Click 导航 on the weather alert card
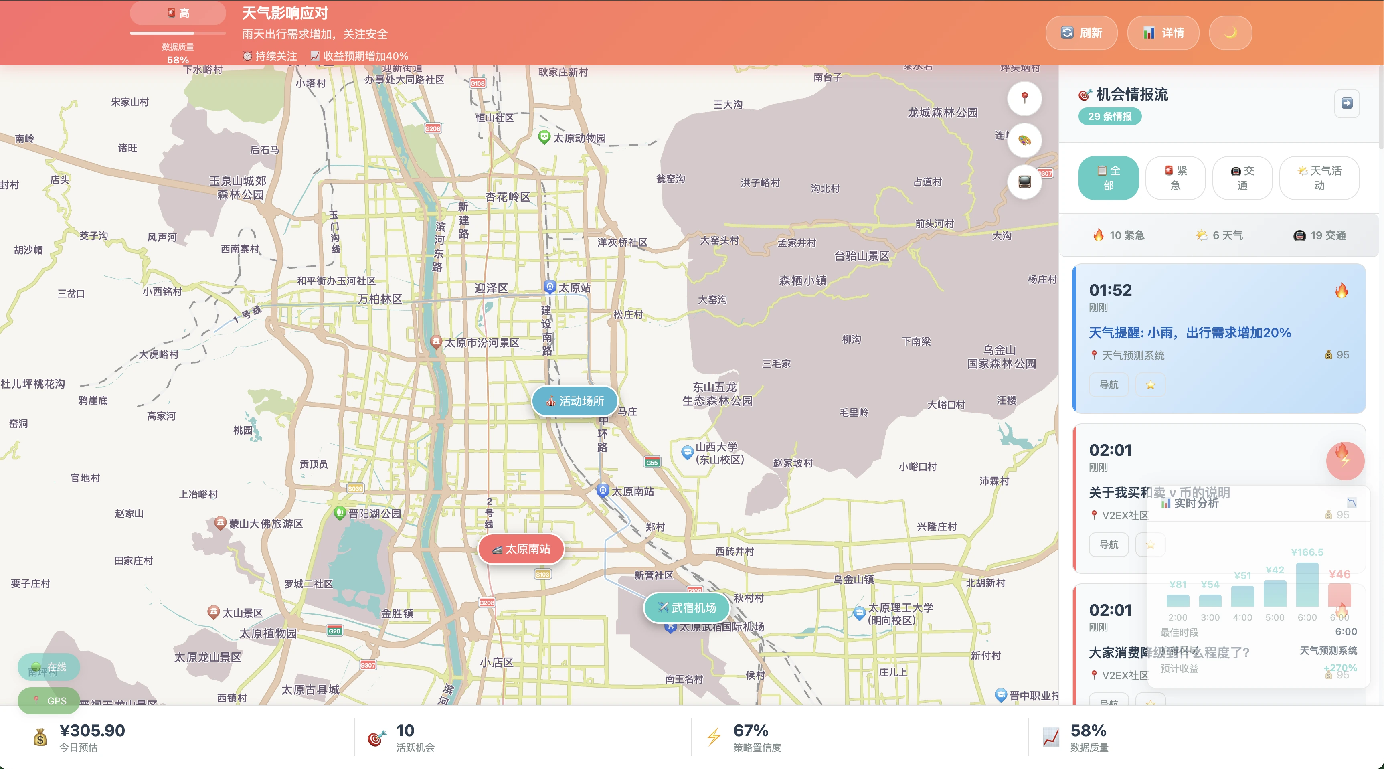The width and height of the screenshot is (1384, 769). coord(1109,385)
